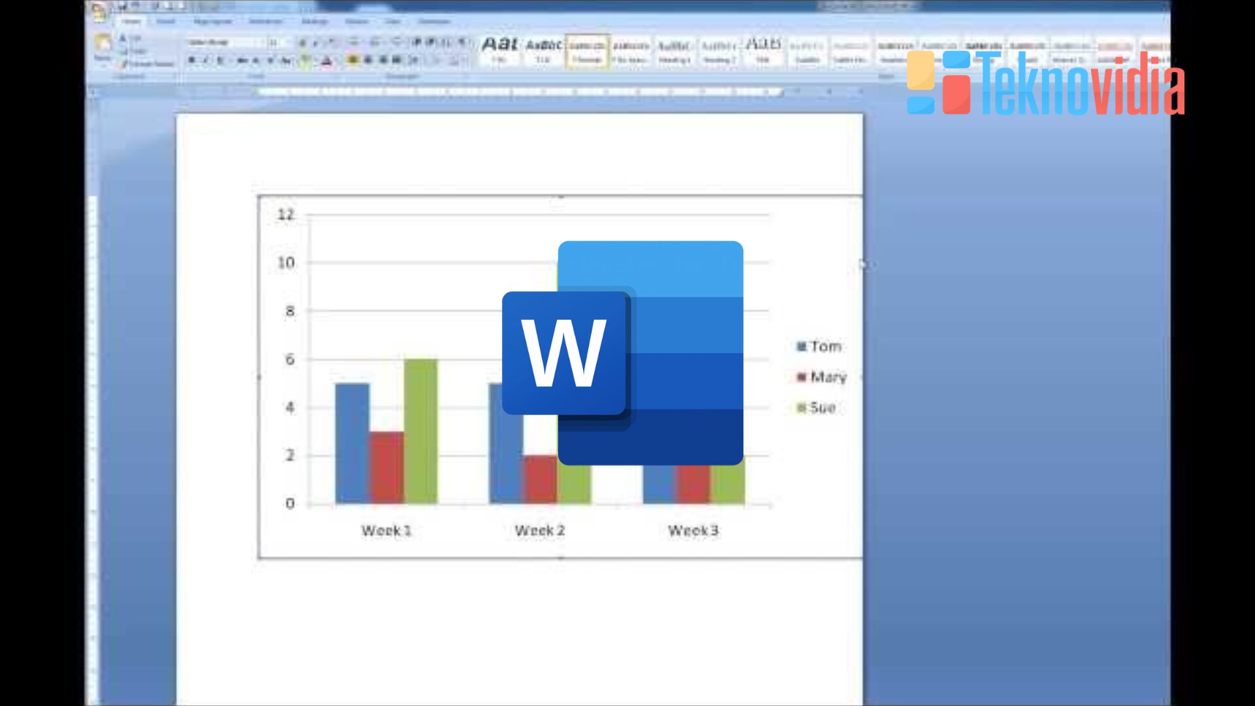
Task: Apply the Heading 1 style
Action: pos(675,51)
